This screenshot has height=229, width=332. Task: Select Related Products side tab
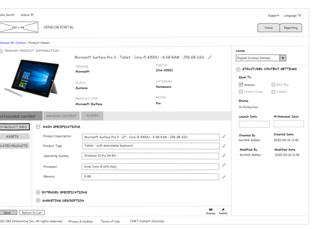pyautogui.click(x=14, y=146)
